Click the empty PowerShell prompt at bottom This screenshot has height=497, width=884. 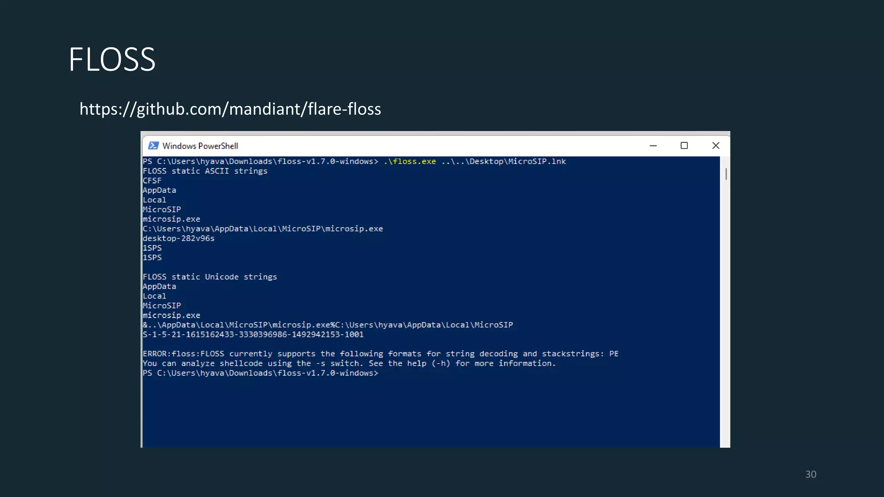click(x=260, y=373)
